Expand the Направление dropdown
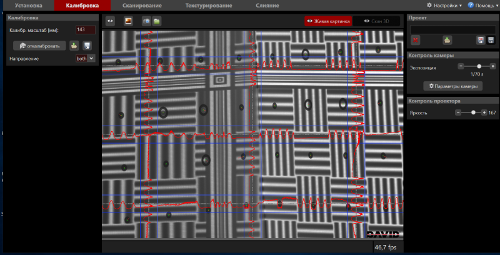 click(91, 58)
